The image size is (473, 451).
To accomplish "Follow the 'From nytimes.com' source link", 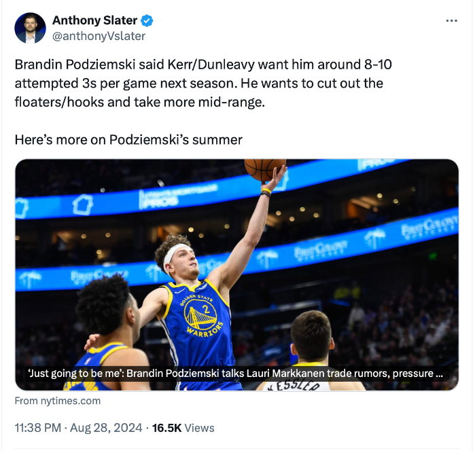I will [57, 401].
